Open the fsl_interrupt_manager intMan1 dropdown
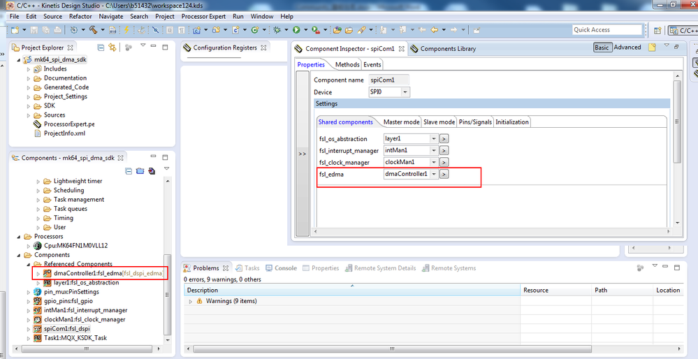 pyautogui.click(x=434, y=150)
